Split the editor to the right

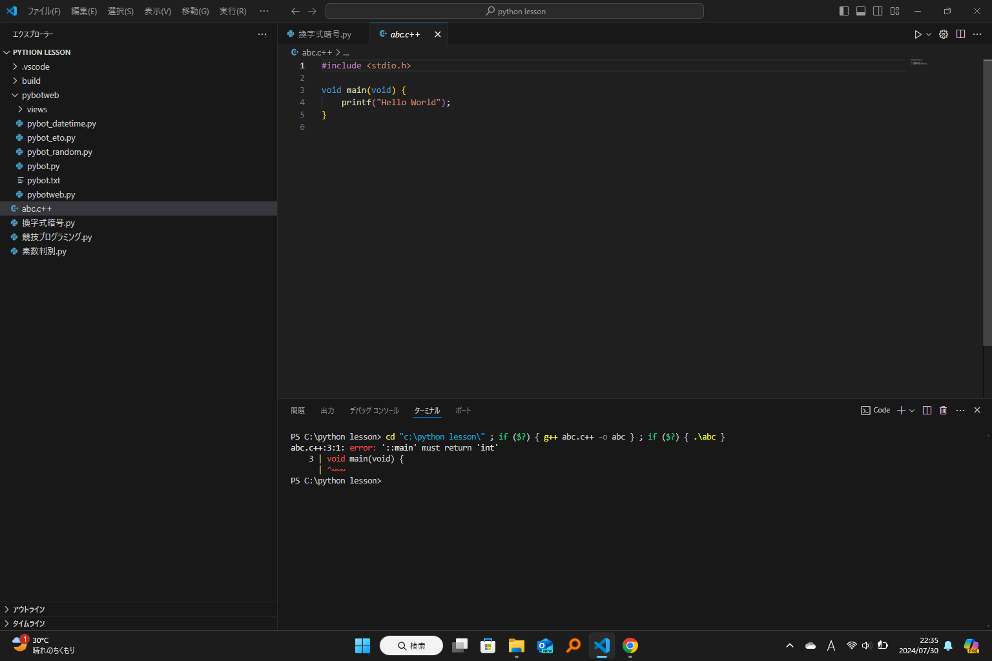click(960, 34)
